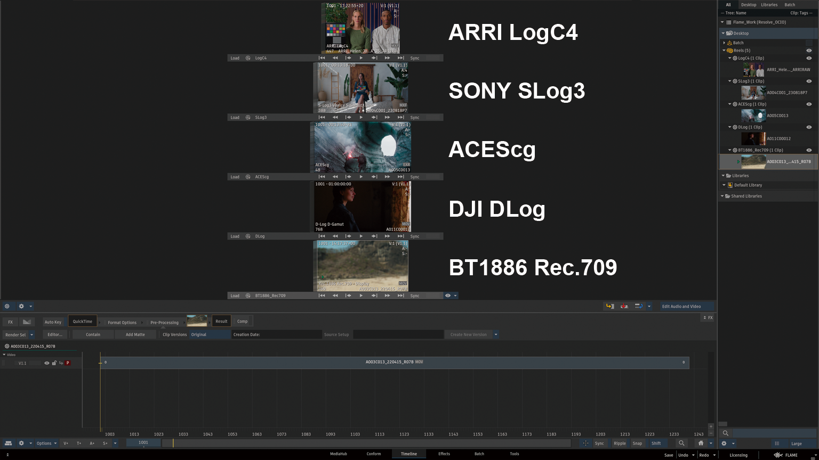Open the Render Sel dropdown arrow
Image resolution: width=819 pixels, height=460 pixels.
tap(32, 335)
